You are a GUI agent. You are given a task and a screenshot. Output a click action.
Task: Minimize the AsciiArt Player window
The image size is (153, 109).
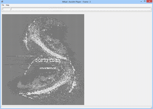(x=141, y=2)
